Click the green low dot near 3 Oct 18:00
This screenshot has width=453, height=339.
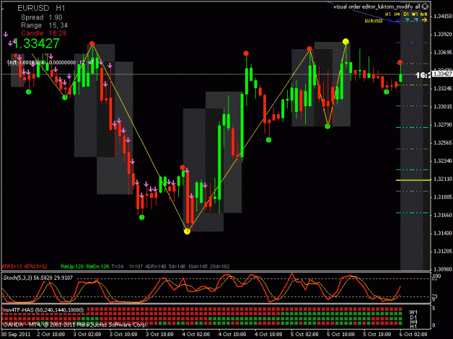pyautogui.click(x=141, y=217)
